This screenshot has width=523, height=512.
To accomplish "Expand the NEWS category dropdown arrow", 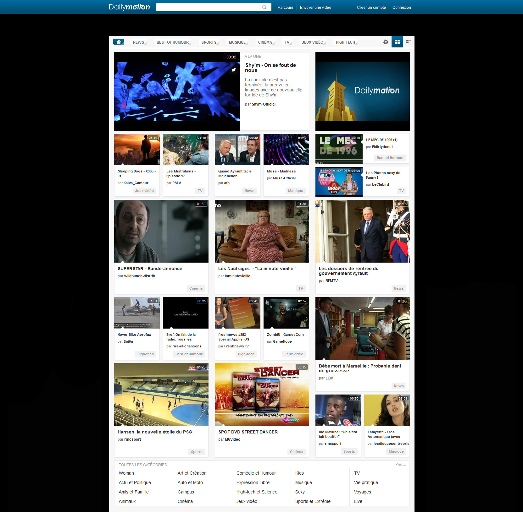I will pyautogui.click(x=146, y=43).
